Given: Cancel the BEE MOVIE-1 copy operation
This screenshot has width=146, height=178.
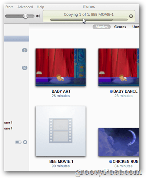Looking at the screenshot, I should click(x=131, y=16).
